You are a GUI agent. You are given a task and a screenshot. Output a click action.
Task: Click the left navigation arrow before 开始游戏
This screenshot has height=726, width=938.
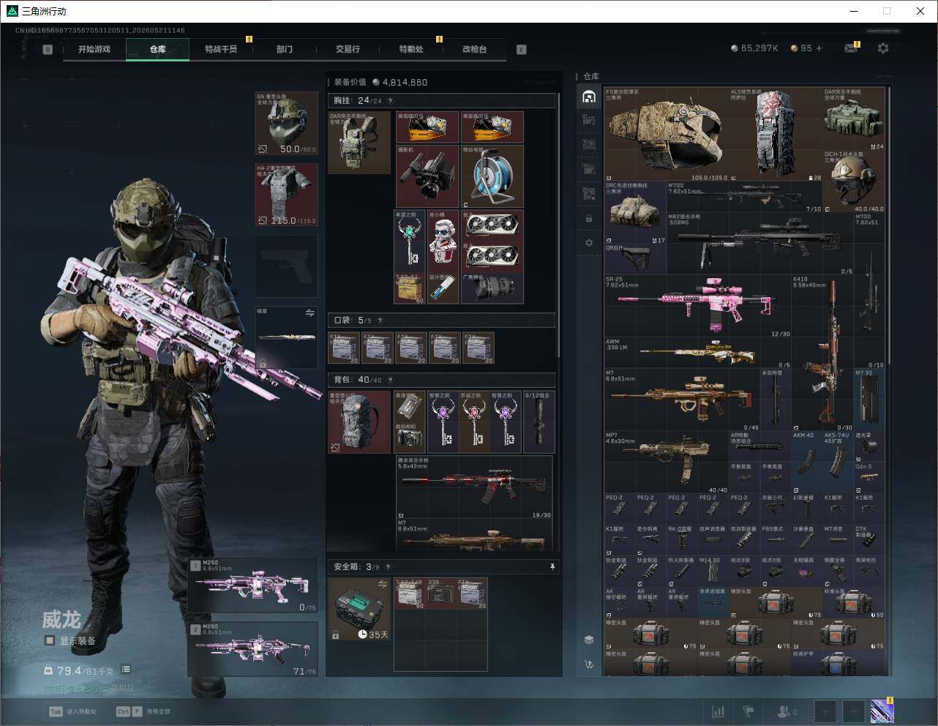pyautogui.click(x=48, y=49)
